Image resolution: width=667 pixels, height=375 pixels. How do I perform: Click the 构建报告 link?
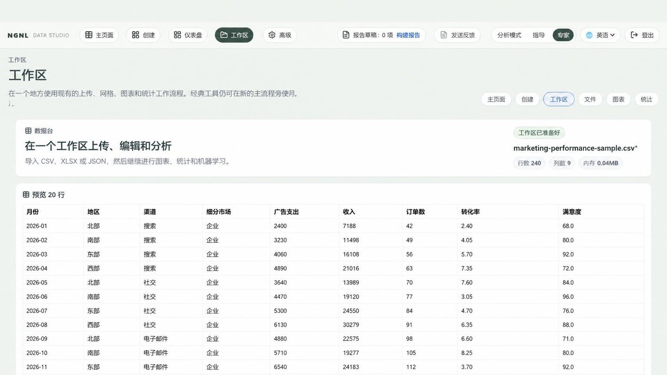click(x=408, y=35)
